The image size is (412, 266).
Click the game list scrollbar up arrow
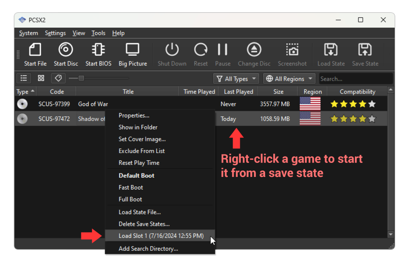coord(391,90)
